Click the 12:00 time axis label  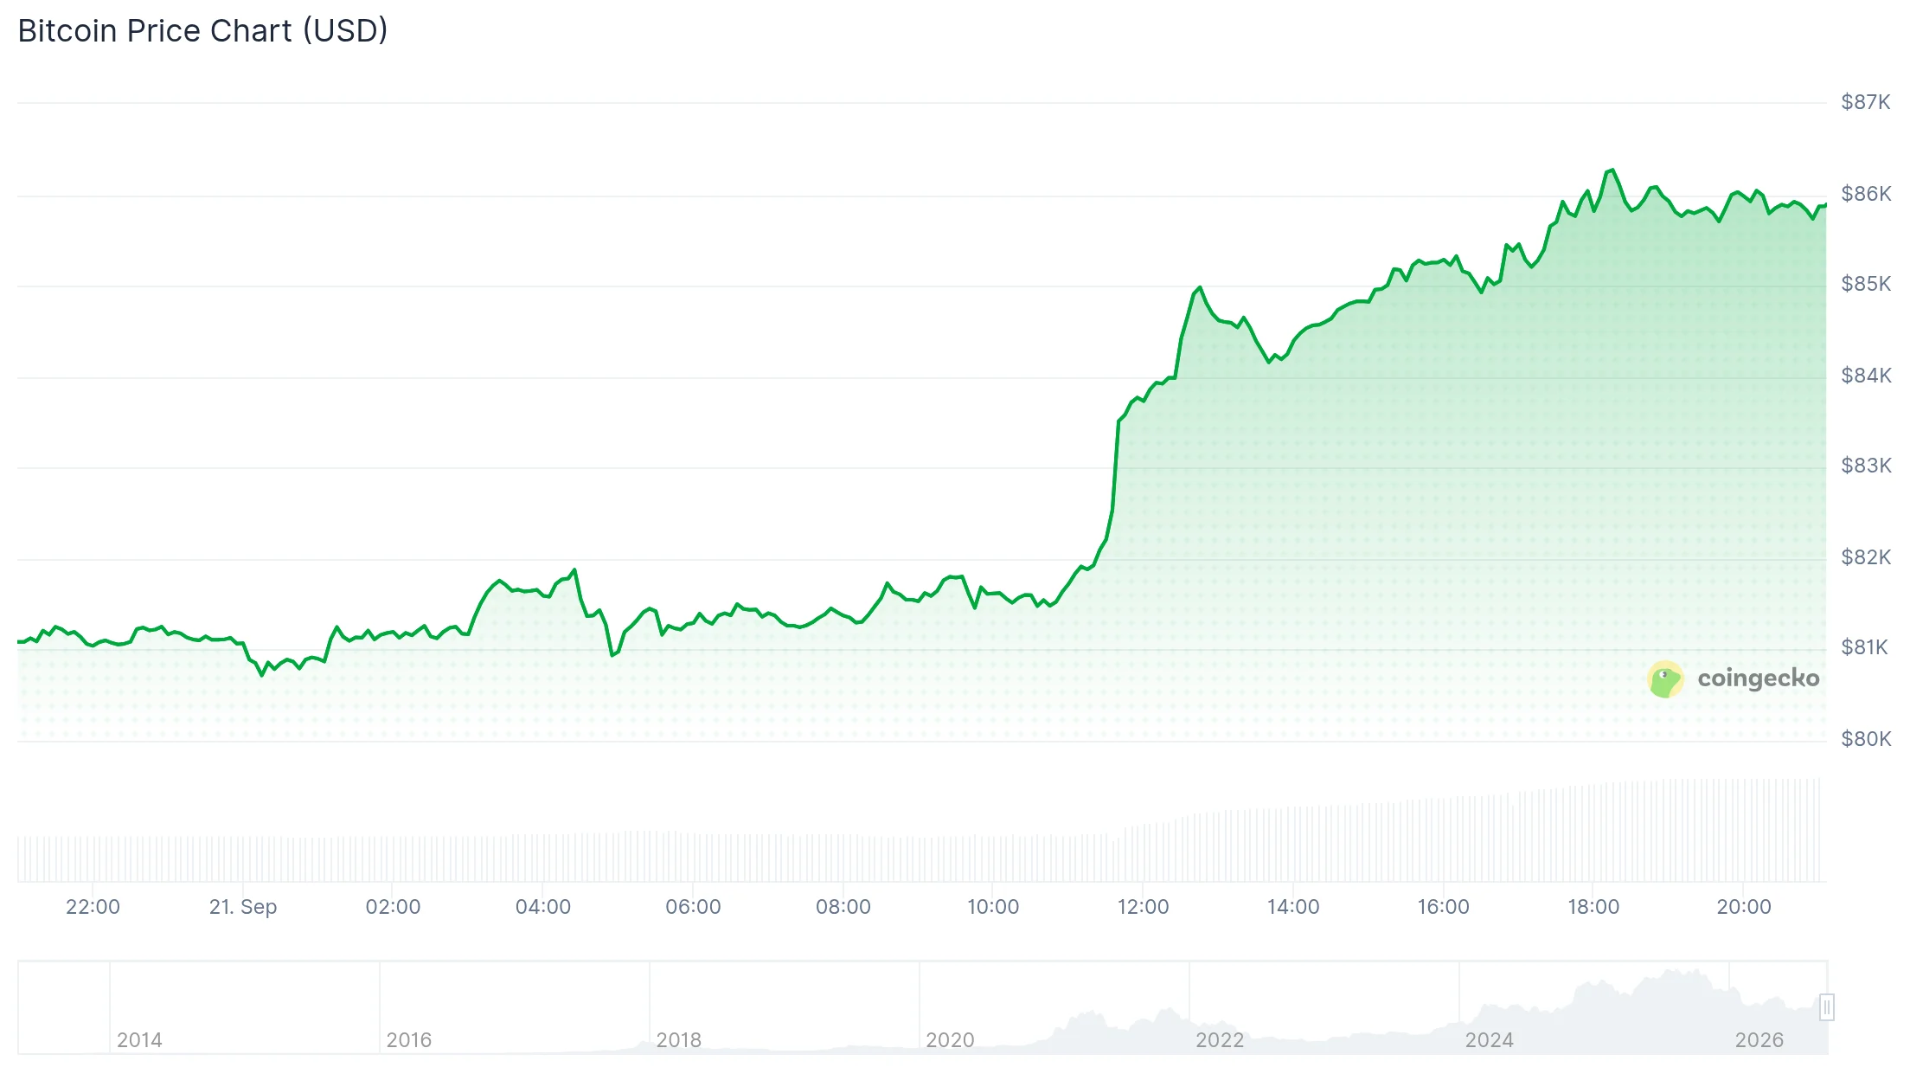click(1143, 907)
